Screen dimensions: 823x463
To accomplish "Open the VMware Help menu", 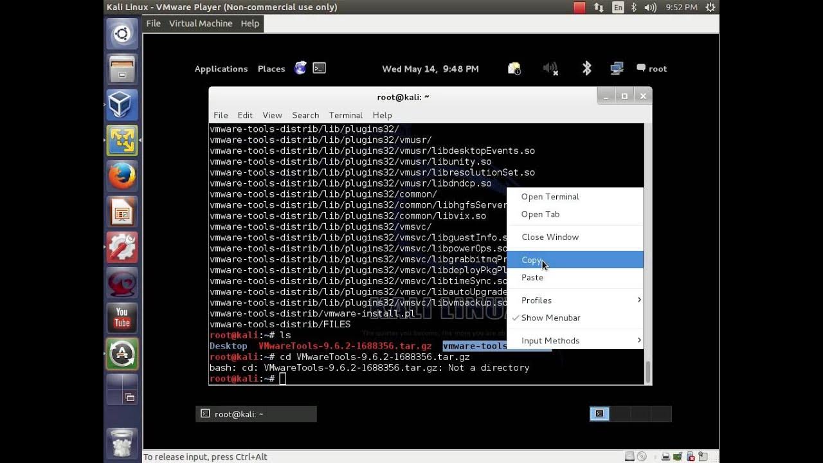I will pos(250,23).
